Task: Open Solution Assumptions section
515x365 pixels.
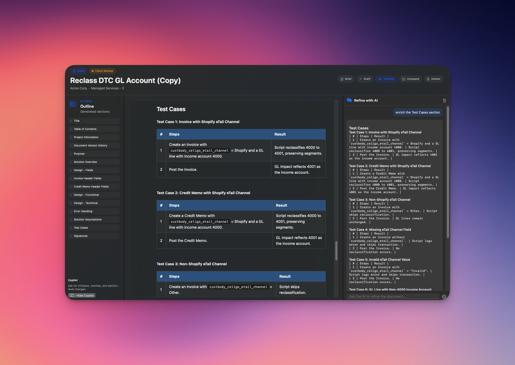Action: 94,219
